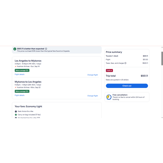The width and height of the screenshot is (163, 163).
Task: Click Below average CO2 badge on return flight
Action: tap(22, 91)
